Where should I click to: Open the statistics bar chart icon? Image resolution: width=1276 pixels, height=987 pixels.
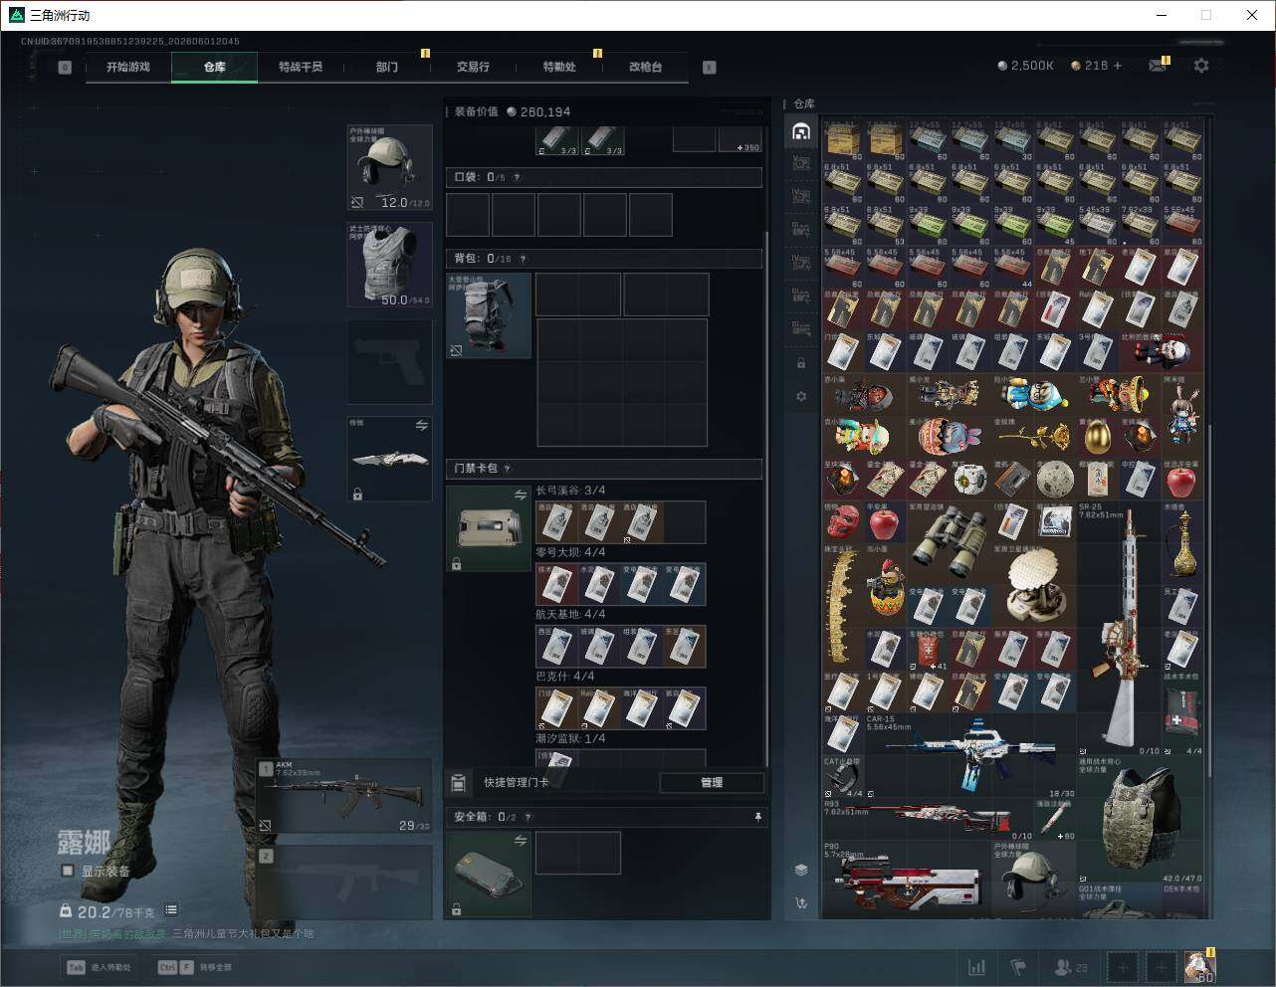[x=977, y=967]
